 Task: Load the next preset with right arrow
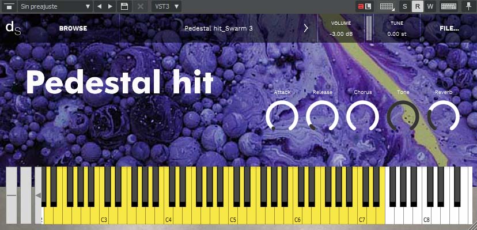pos(110,6)
